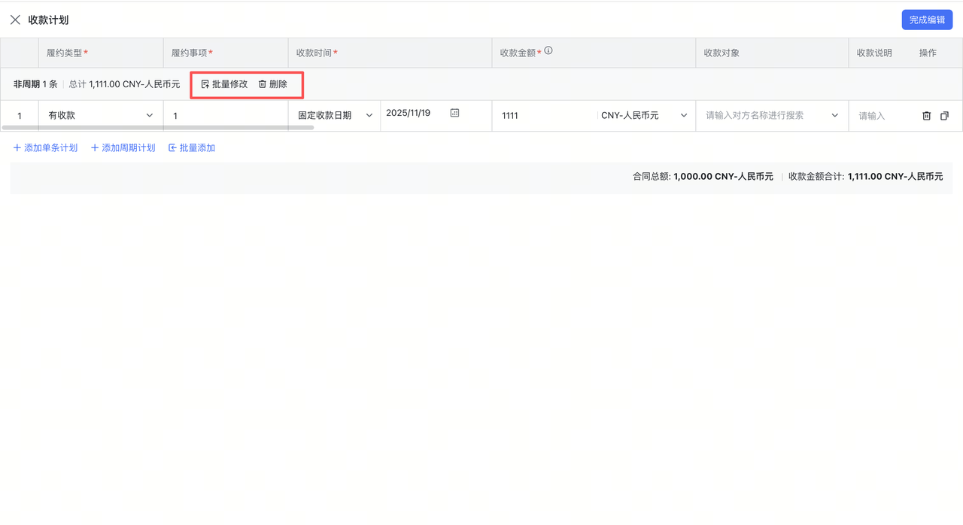The width and height of the screenshot is (963, 525).
Task: Click the 批量修改 edit icon in the highlighted bar
Action: (x=205, y=84)
